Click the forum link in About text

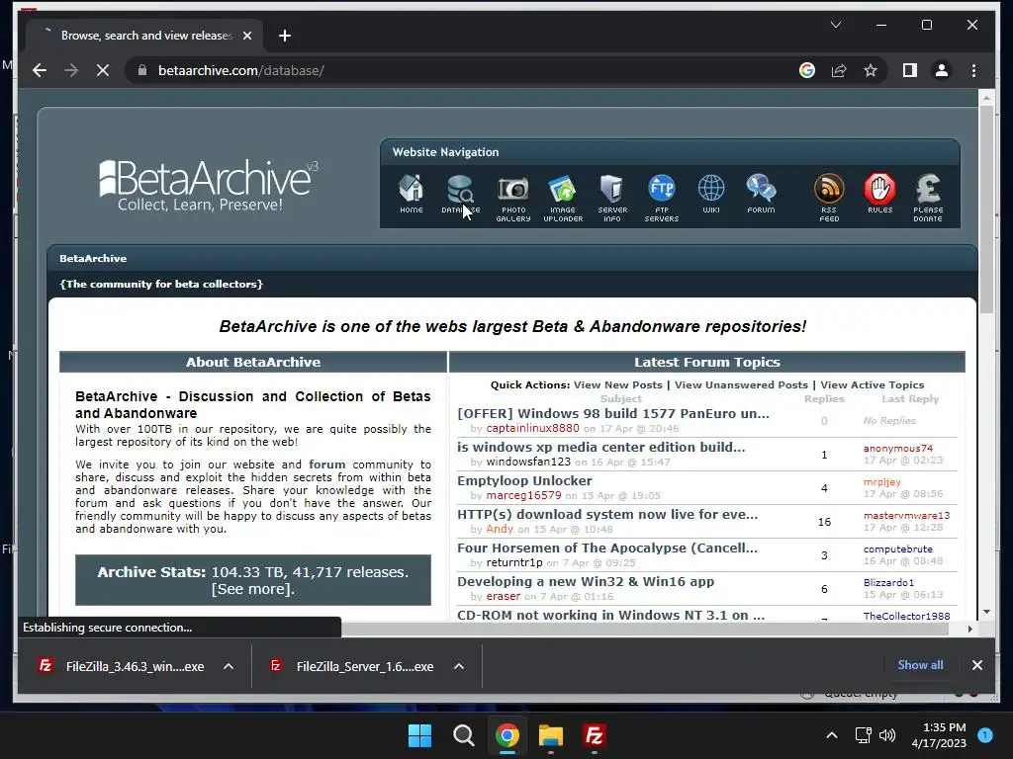point(326,464)
